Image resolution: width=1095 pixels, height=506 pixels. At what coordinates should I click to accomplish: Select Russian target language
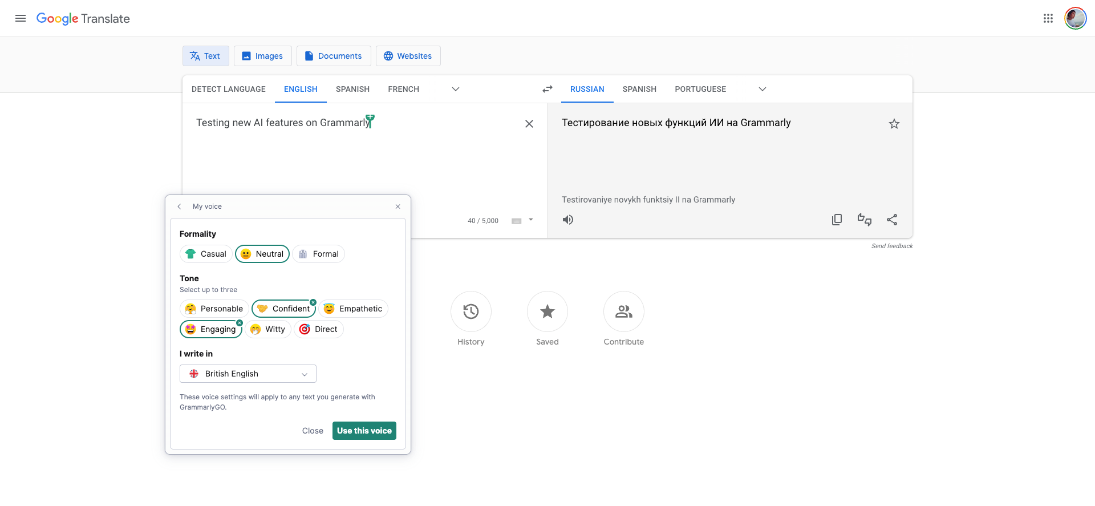(x=587, y=89)
